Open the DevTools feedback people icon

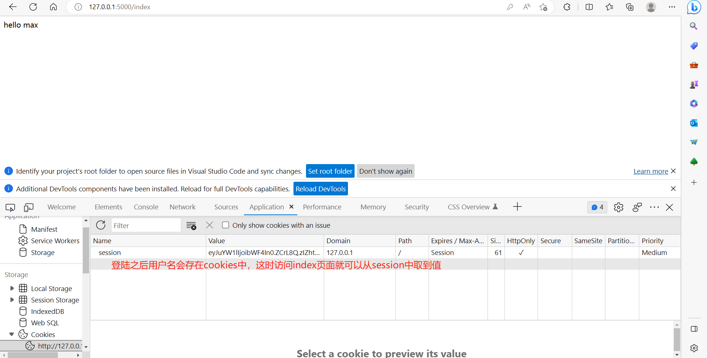click(637, 207)
